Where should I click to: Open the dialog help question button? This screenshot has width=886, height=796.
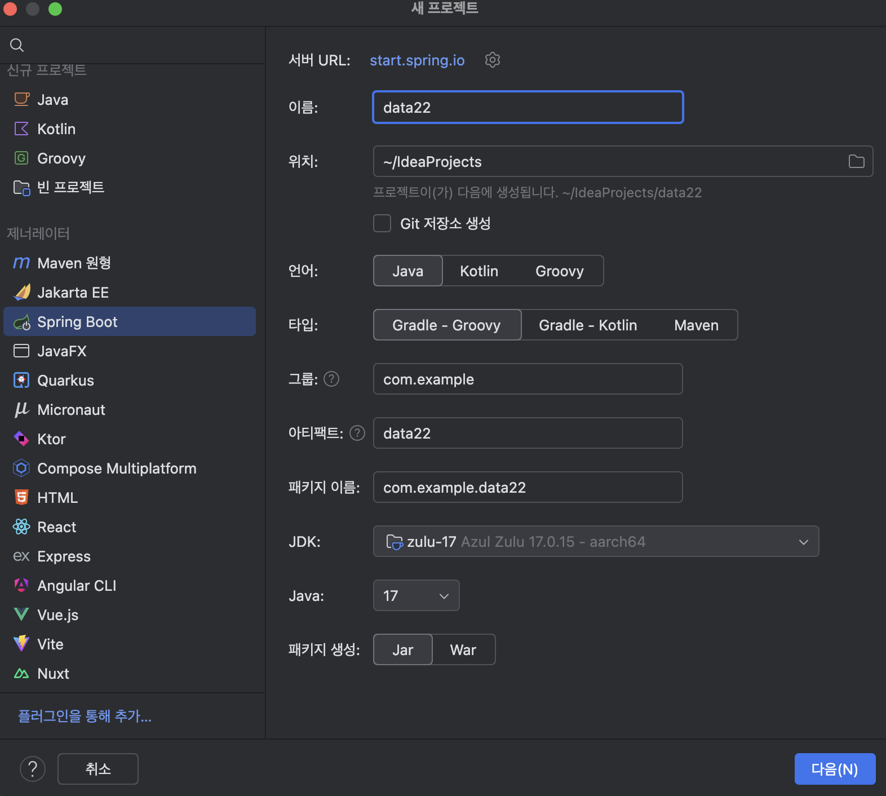pos(33,769)
